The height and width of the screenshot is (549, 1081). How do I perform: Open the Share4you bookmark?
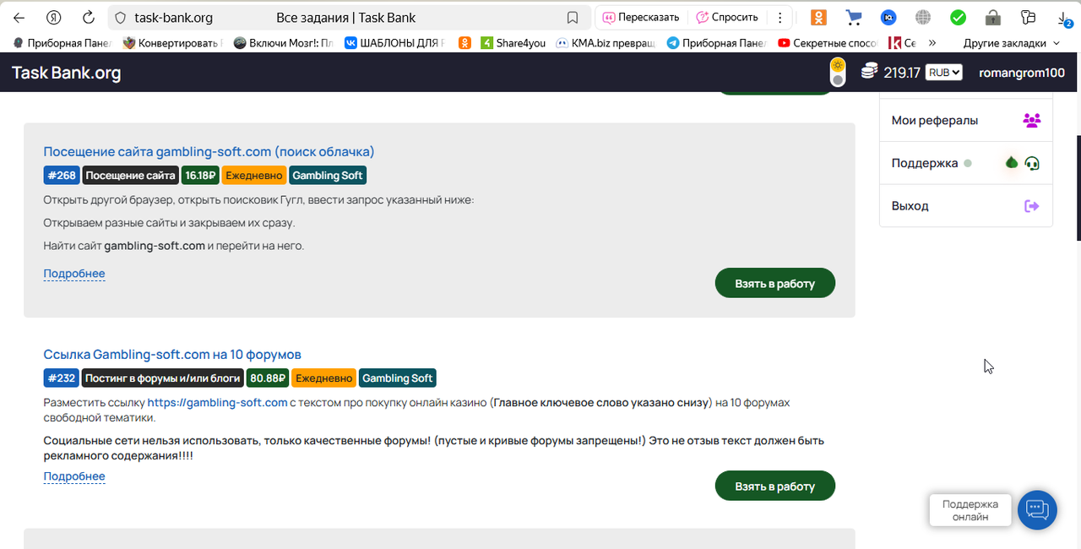pyautogui.click(x=513, y=43)
